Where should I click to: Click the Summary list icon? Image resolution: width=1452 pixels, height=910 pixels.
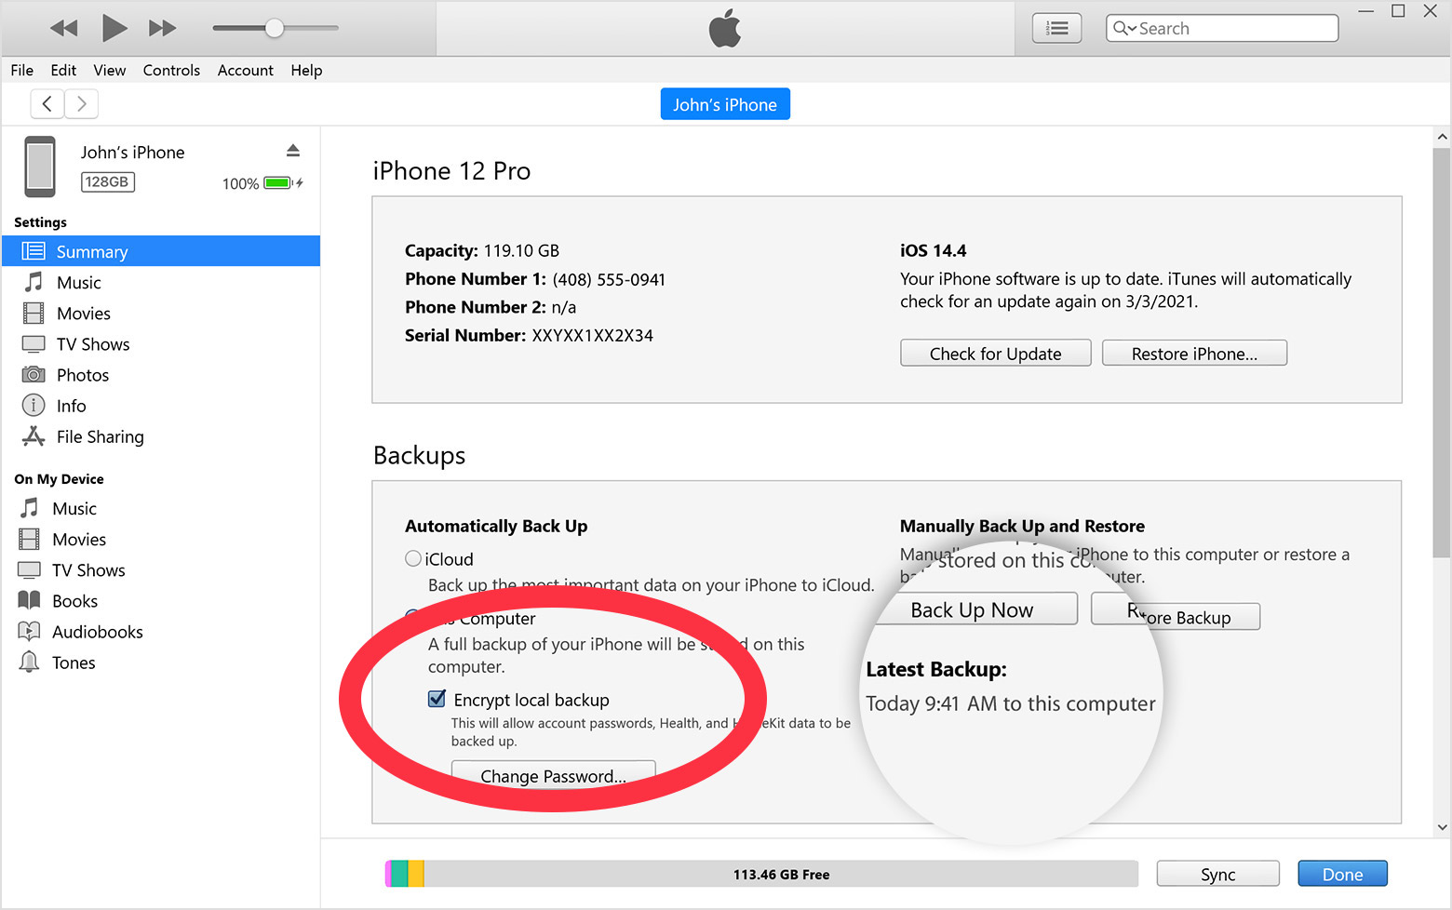coord(34,251)
